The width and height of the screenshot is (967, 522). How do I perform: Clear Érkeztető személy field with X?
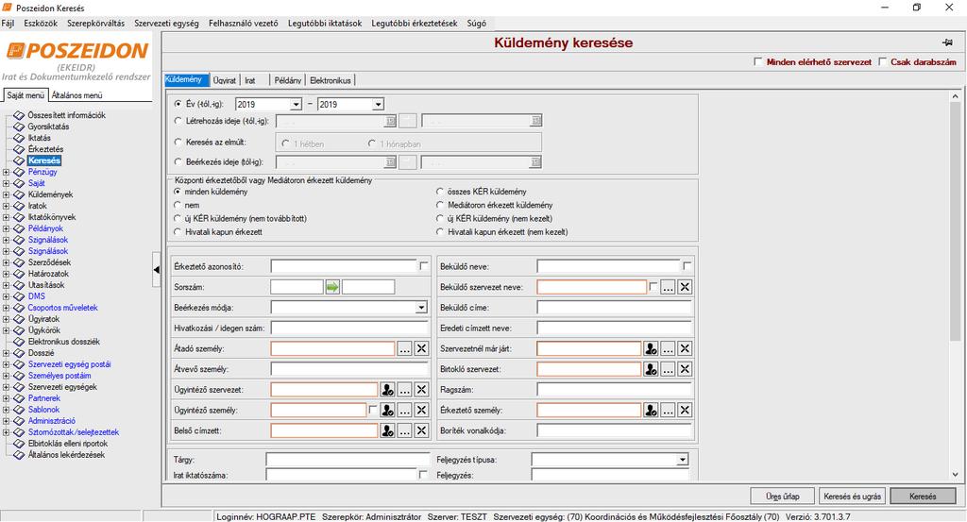685,410
